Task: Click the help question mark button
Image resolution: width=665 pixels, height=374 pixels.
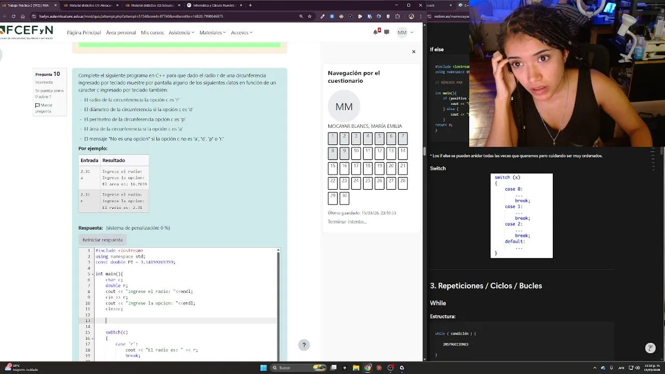Action: (x=304, y=345)
